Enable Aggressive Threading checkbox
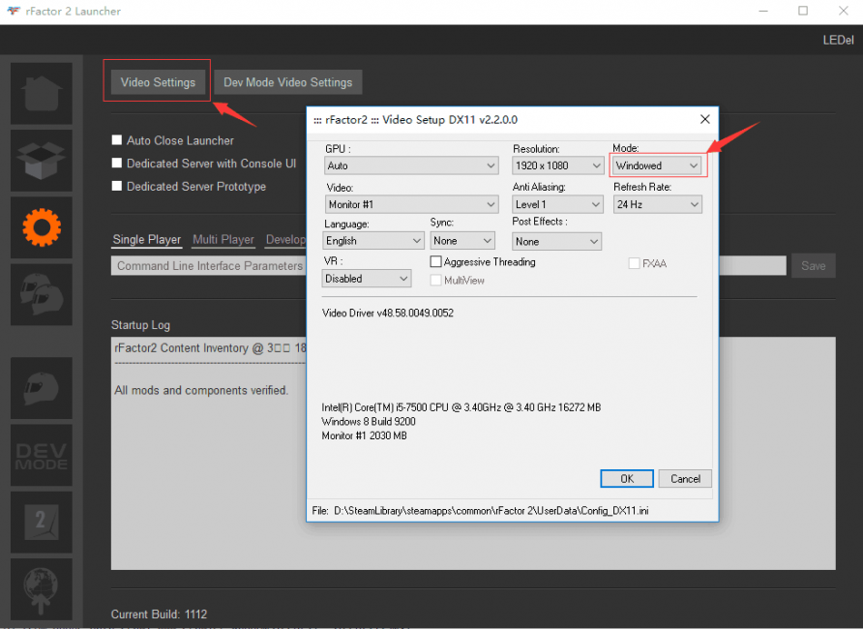This screenshot has height=629, width=863. point(436,261)
